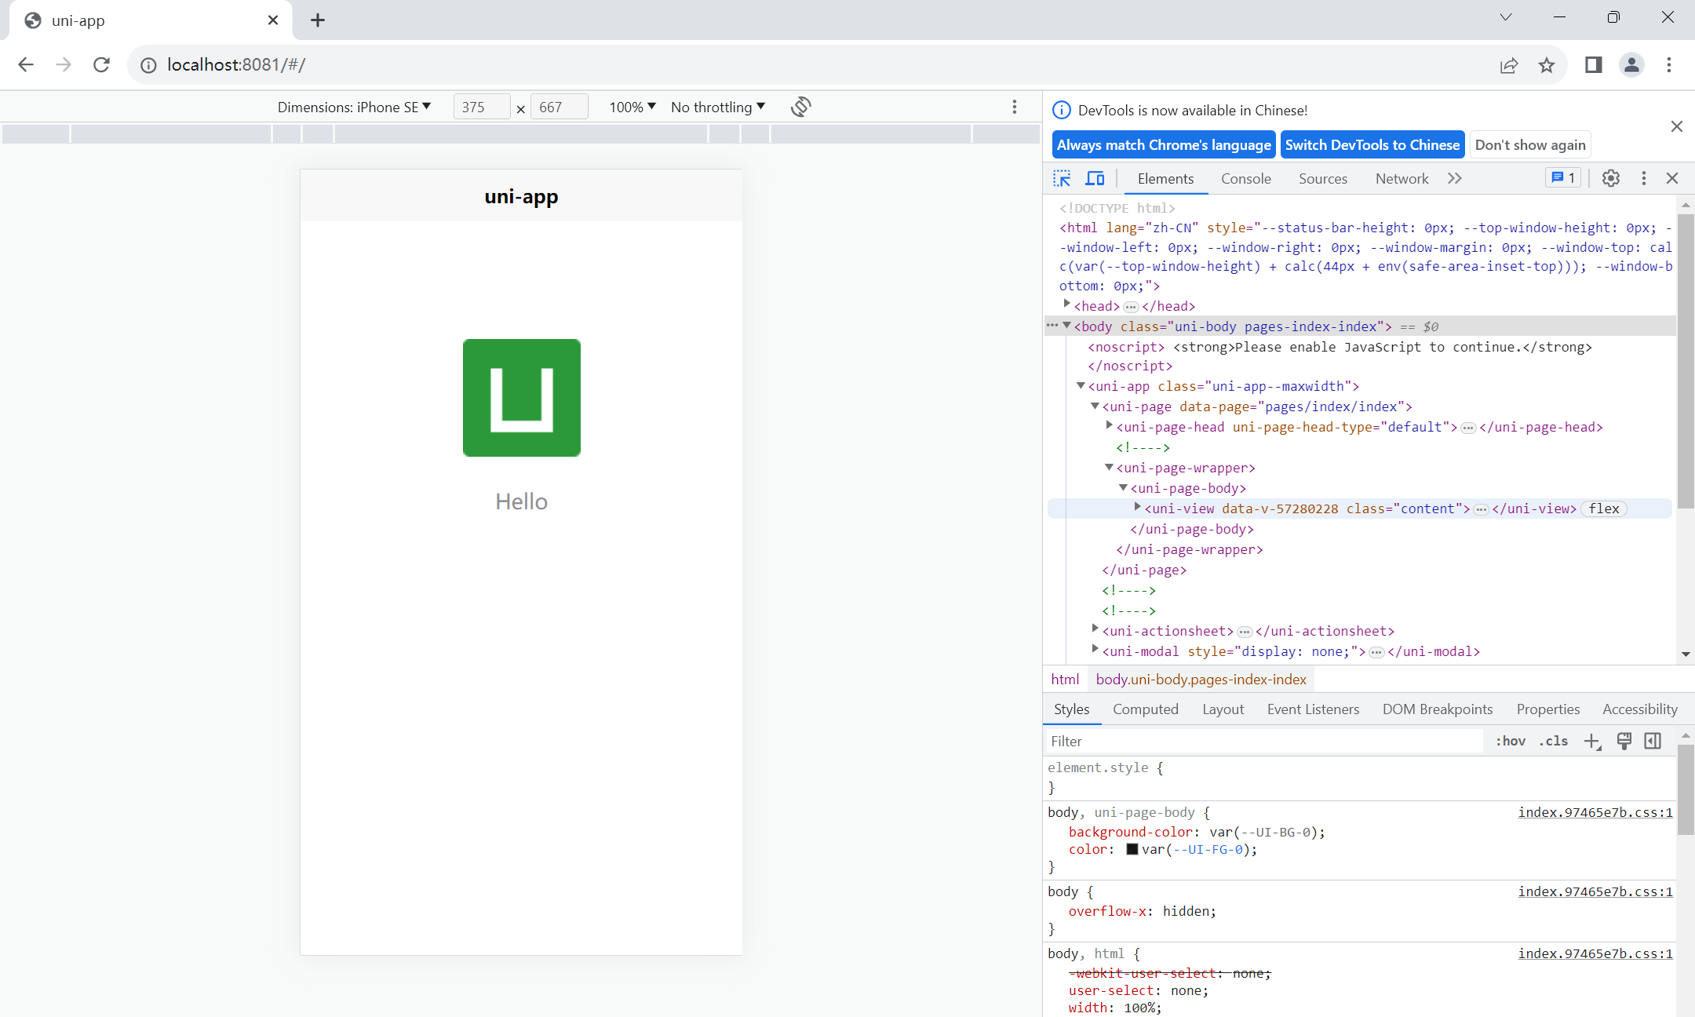
Task: Click the rotate device orientation icon
Action: (x=800, y=107)
